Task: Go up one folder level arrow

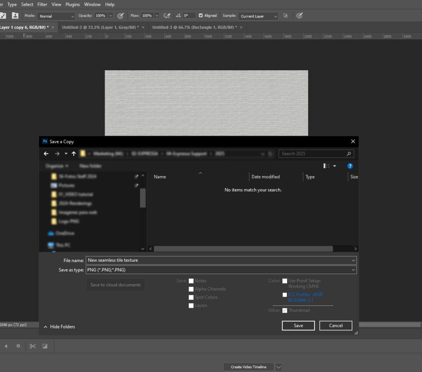Action: point(74,153)
